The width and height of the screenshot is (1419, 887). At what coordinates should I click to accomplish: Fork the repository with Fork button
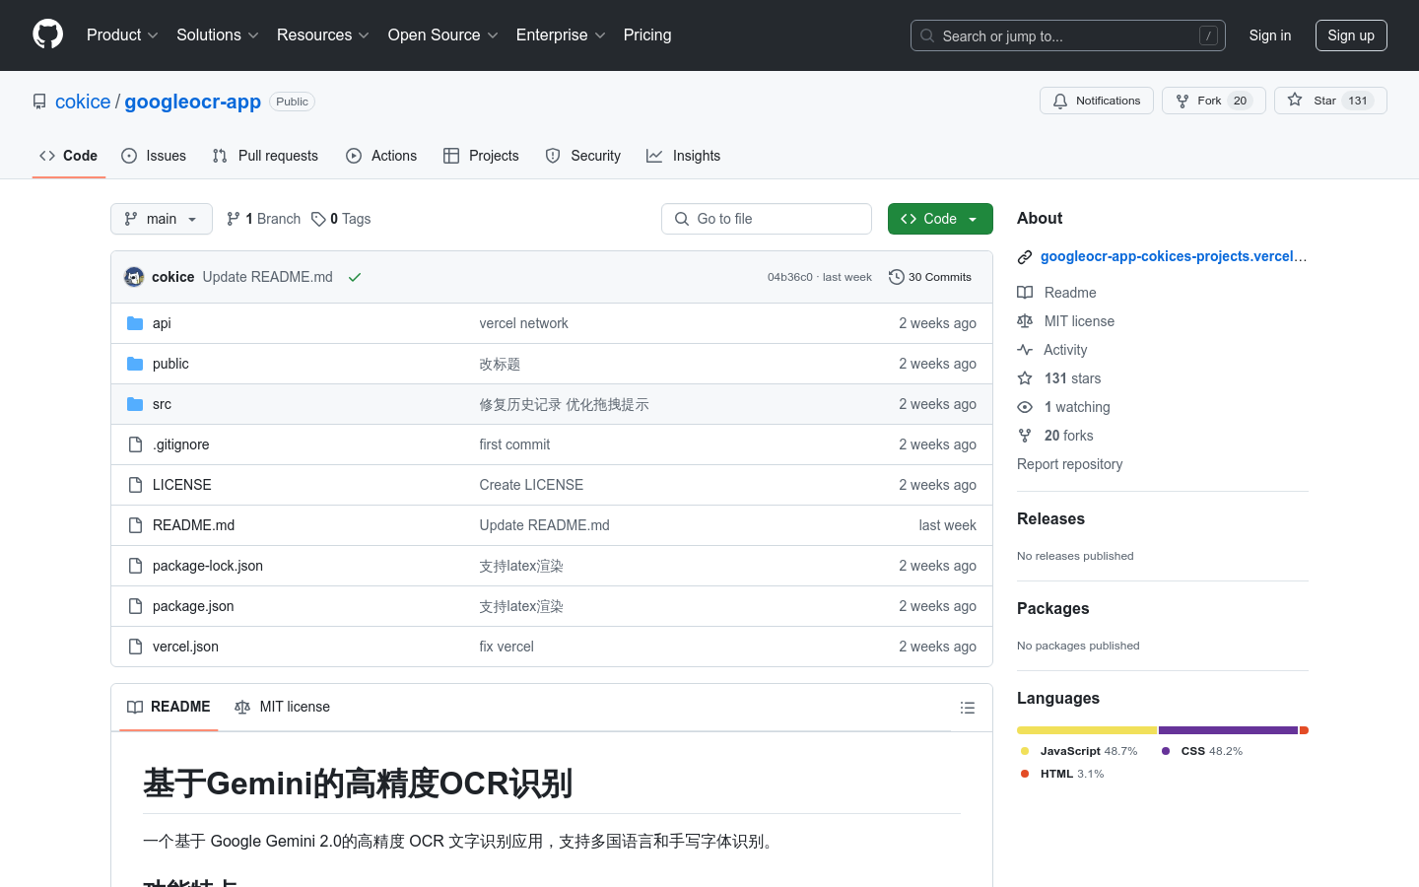tap(1214, 101)
